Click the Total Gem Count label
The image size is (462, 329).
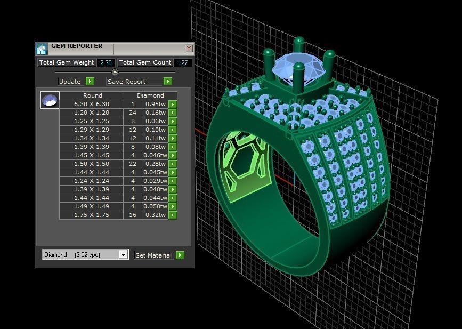145,62
